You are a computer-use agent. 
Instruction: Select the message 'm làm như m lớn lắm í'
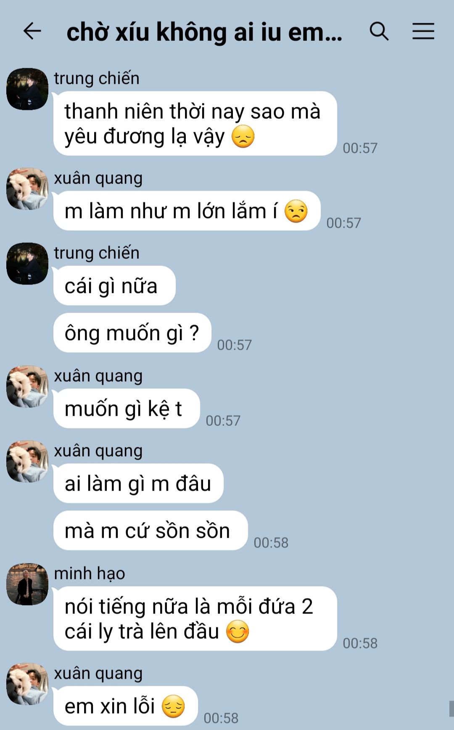(x=187, y=211)
